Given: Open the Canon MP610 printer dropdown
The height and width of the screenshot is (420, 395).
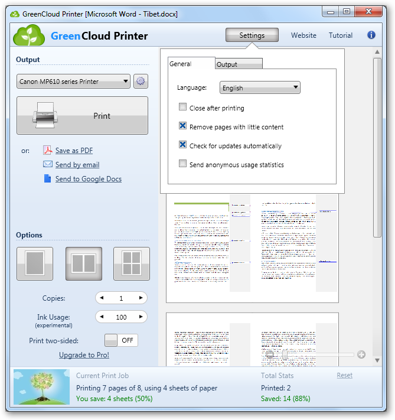Looking at the screenshot, I should 73,82.
